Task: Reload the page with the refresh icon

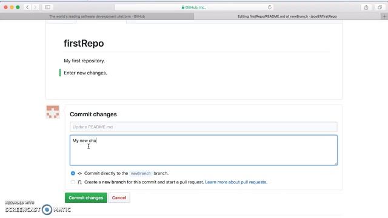Action: pyautogui.click(x=269, y=7)
